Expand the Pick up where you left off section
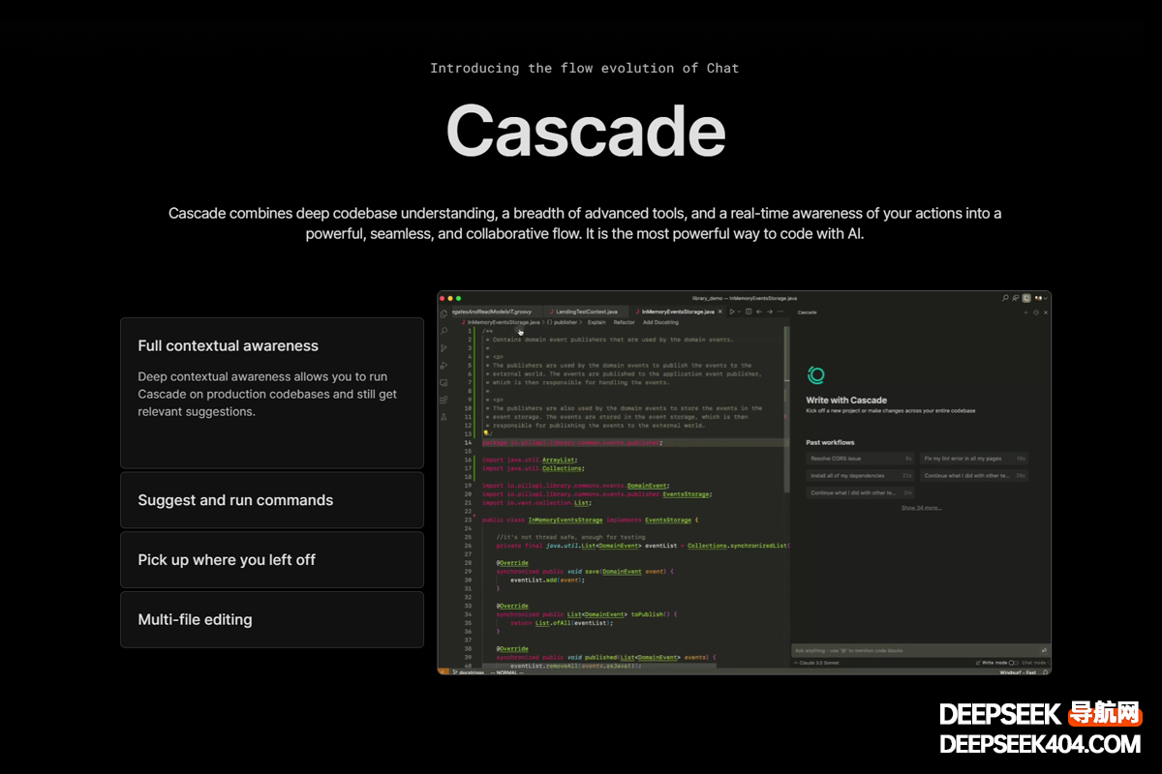This screenshot has width=1162, height=774. click(271, 560)
